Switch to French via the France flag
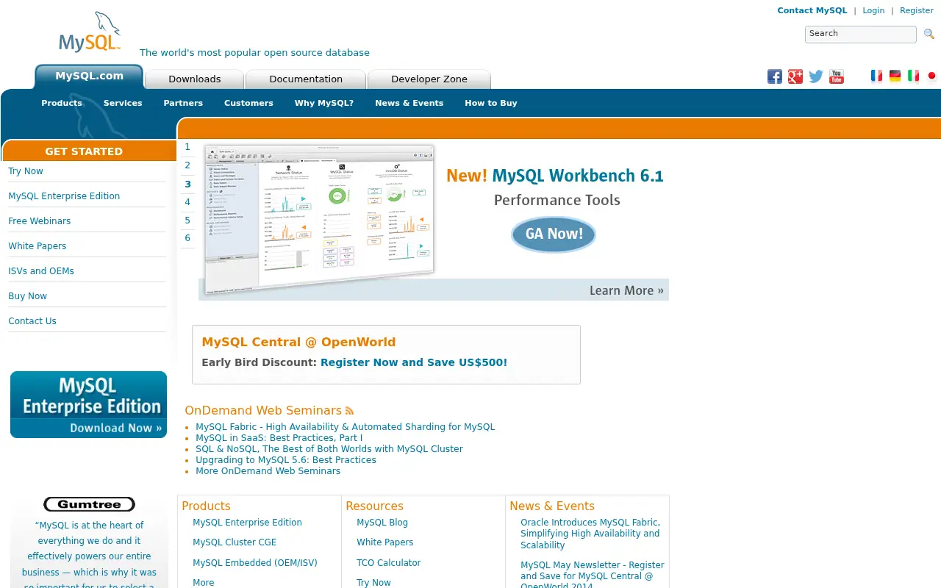The height and width of the screenshot is (588, 941). tap(876, 76)
